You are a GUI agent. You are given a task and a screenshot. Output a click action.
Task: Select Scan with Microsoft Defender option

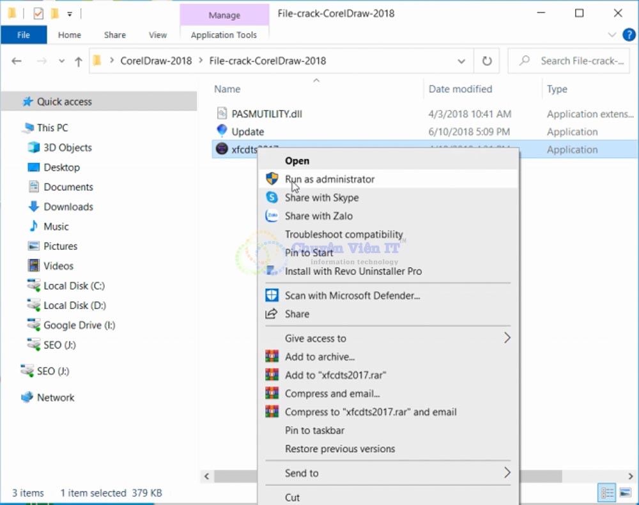click(x=388, y=295)
